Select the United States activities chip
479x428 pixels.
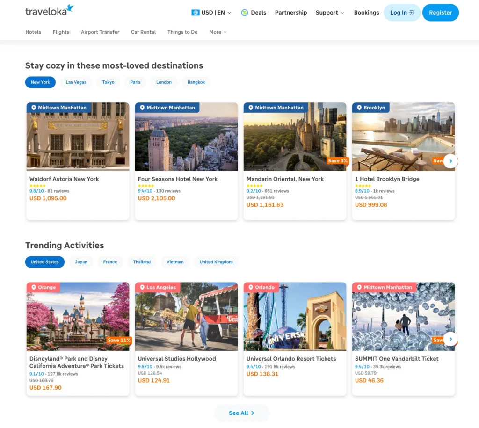point(44,262)
